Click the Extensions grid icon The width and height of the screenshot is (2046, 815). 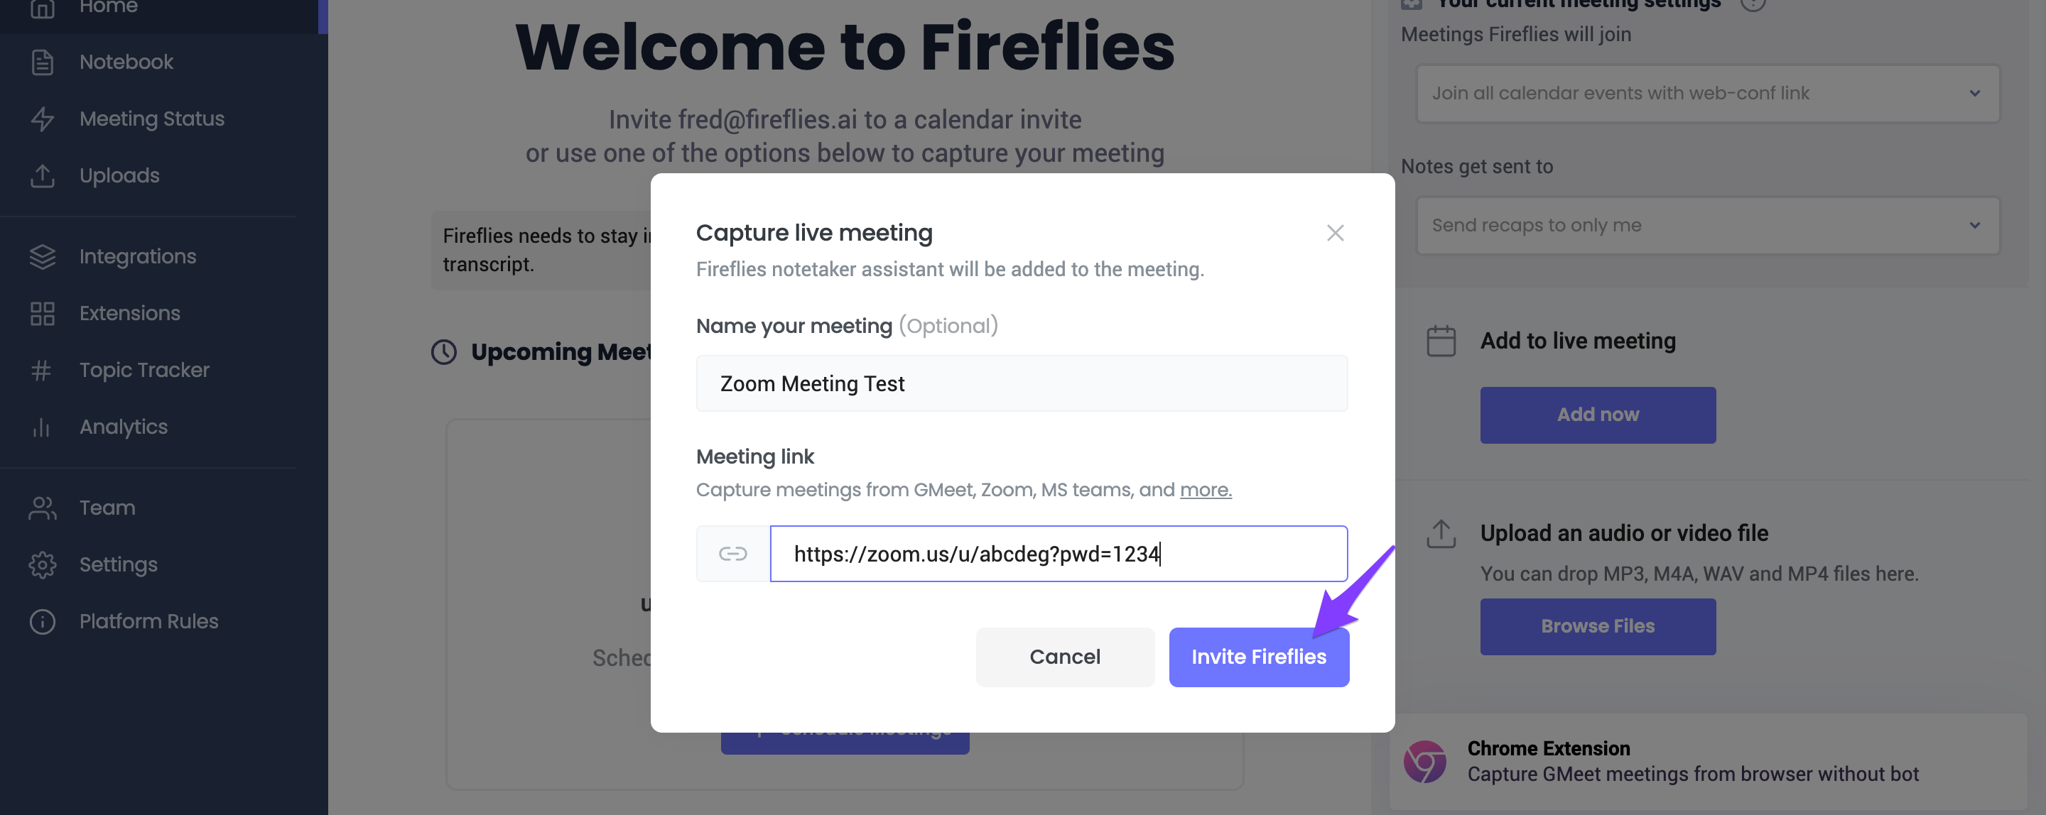tap(42, 314)
